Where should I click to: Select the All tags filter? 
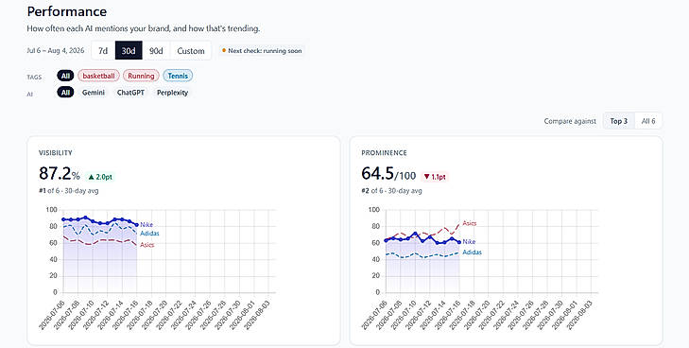[x=65, y=76]
